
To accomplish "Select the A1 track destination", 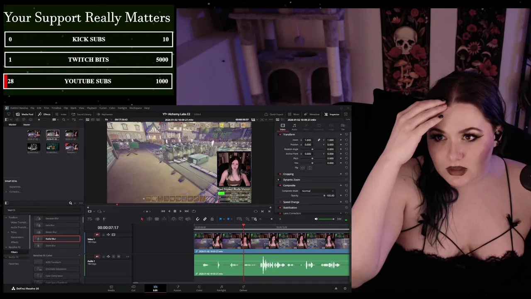I will coord(97,257).
